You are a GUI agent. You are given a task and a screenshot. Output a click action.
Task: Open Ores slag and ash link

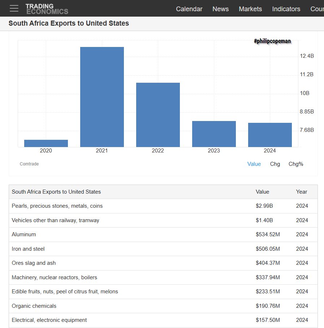pos(34,263)
